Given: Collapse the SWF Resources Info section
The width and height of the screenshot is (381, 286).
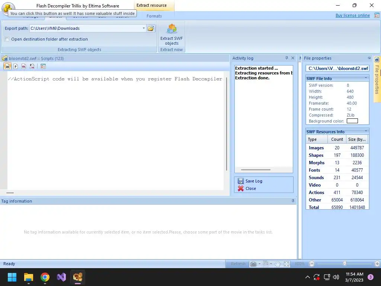Looking at the screenshot, I should coord(366,131).
